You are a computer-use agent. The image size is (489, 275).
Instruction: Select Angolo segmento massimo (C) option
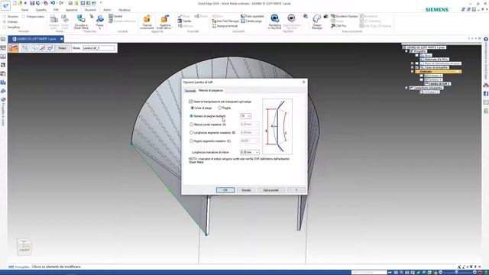tap(191, 141)
